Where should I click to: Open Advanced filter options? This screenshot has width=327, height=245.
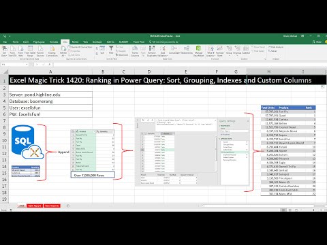click(x=122, y=55)
